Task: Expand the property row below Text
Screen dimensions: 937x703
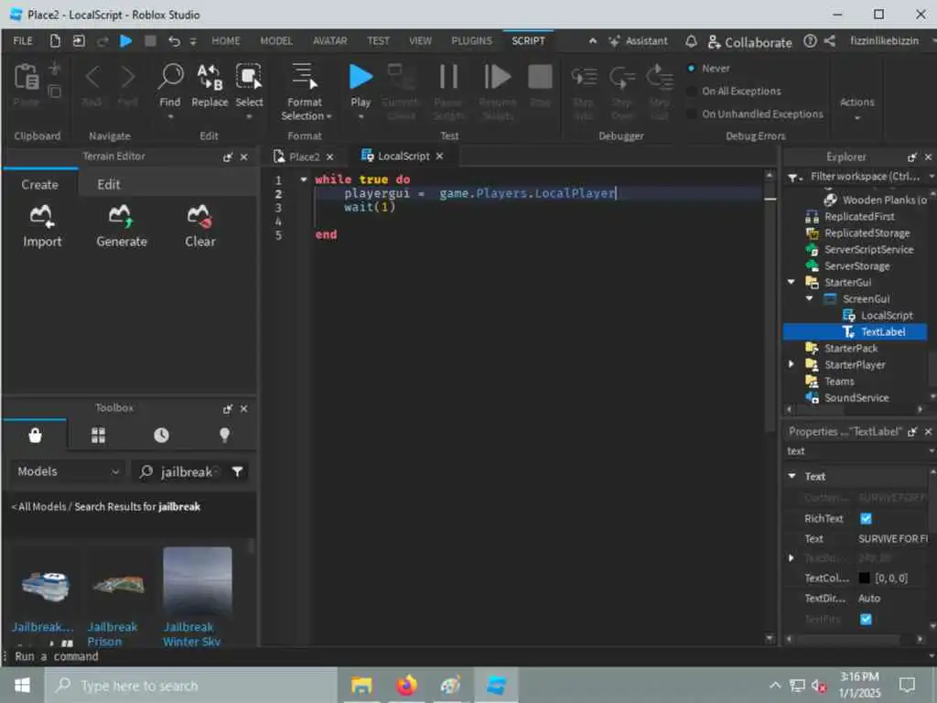Action: (792, 557)
